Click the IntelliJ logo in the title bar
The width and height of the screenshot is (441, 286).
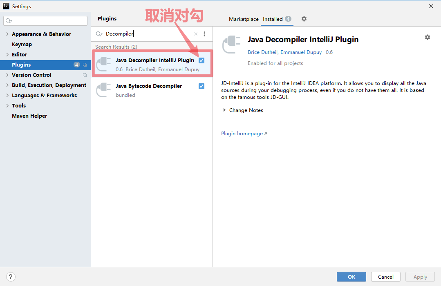coord(6,6)
